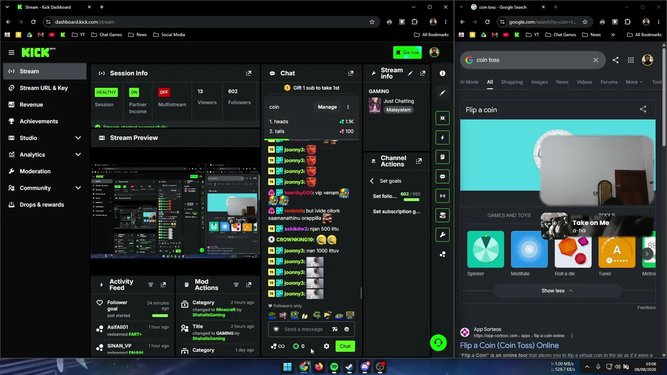Open Drops & rewards page

(x=45, y=205)
